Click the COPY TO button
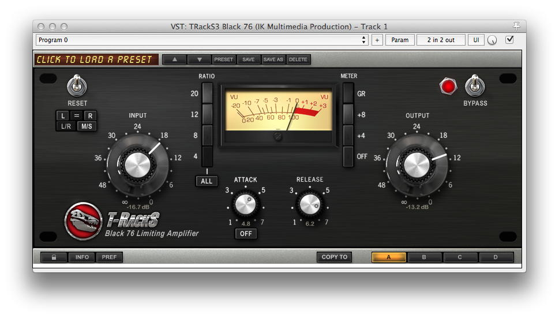This screenshot has height=318, width=559. tap(335, 257)
